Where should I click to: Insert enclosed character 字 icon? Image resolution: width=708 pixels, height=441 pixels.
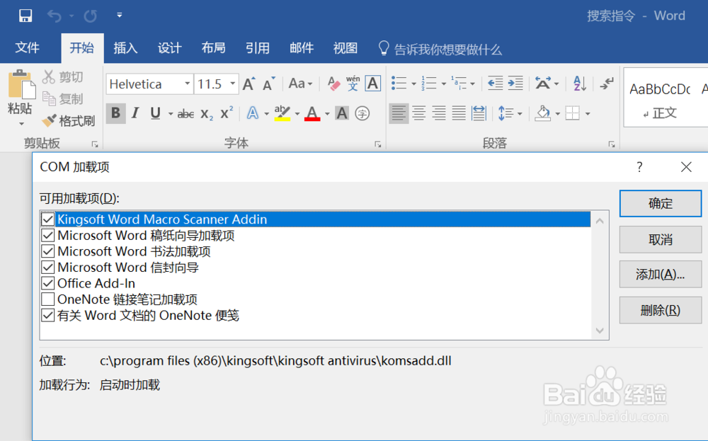pyautogui.click(x=362, y=113)
